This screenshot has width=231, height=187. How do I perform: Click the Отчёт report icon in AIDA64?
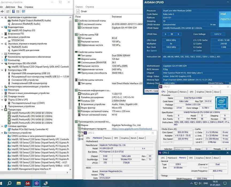pos(78,11)
